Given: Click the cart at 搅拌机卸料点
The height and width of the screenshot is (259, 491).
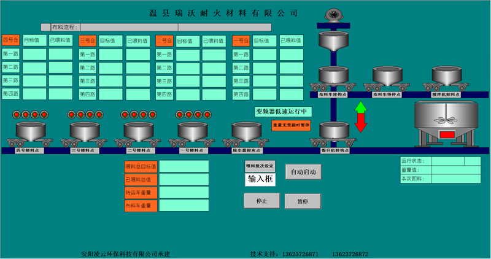Looking at the screenshot, I should click(446, 78).
